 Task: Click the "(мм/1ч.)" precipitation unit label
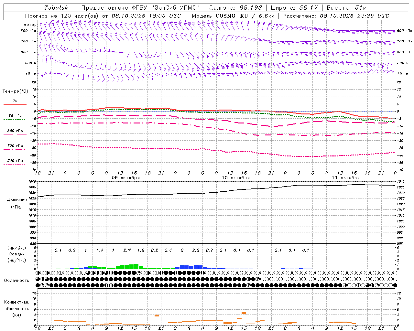pyautogui.click(x=17, y=260)
